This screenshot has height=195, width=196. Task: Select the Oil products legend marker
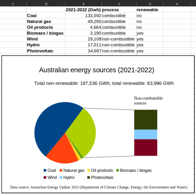click(x=89, y=170)
